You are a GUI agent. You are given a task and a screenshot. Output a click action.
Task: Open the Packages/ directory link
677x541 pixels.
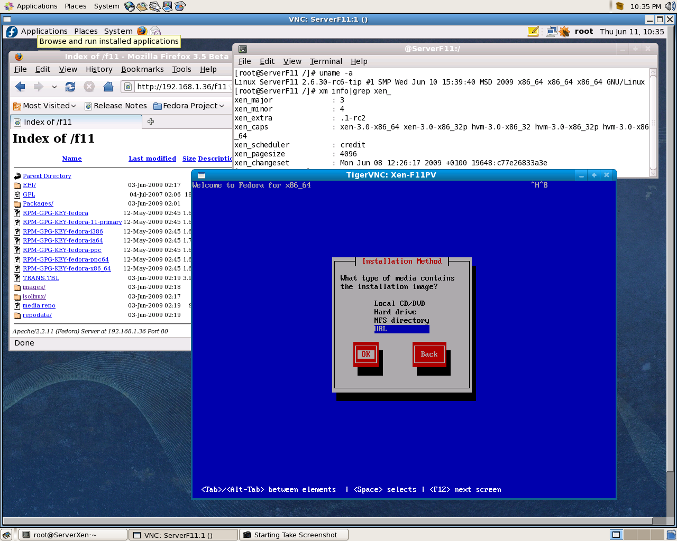tap(38, 203)
